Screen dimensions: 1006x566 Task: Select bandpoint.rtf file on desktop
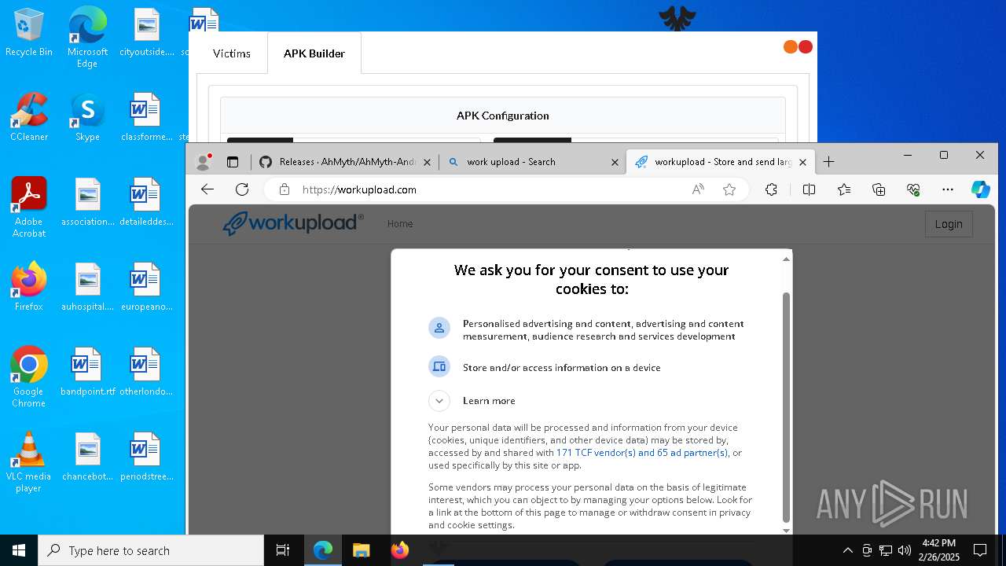(x=87, y=372)
